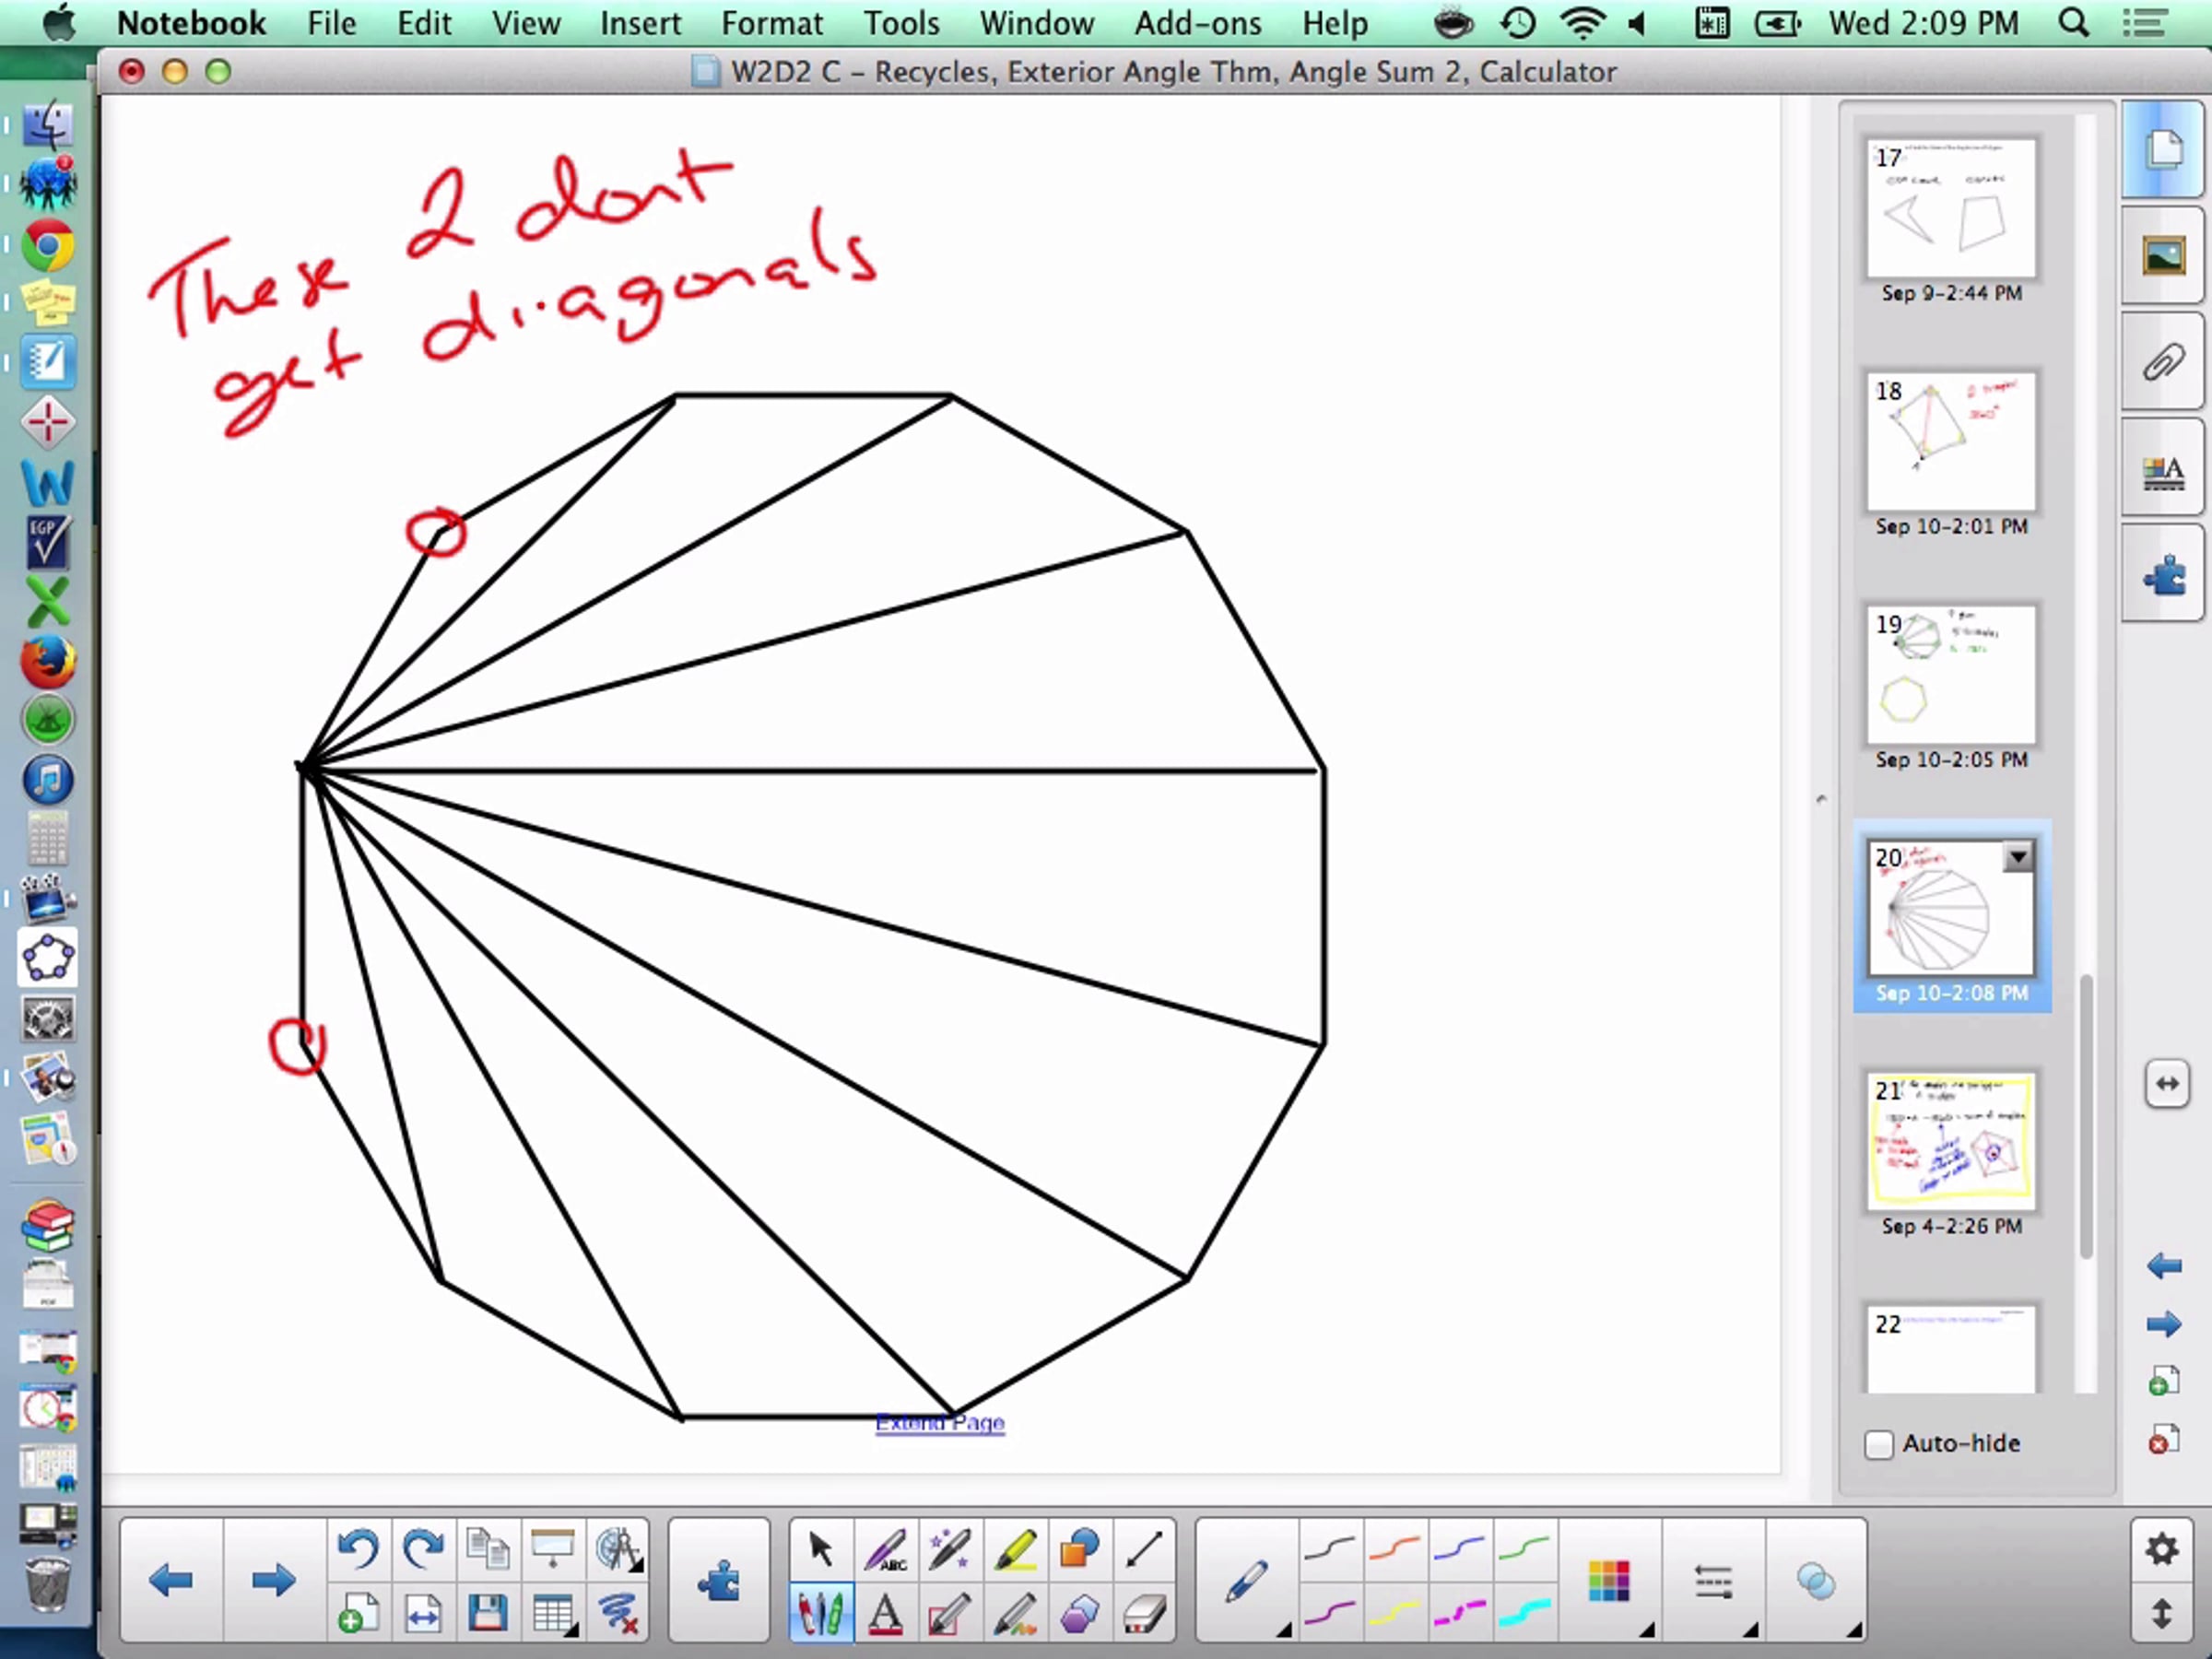
Task: Click the Extend Page link
Action: click(x=940, y=1422)
